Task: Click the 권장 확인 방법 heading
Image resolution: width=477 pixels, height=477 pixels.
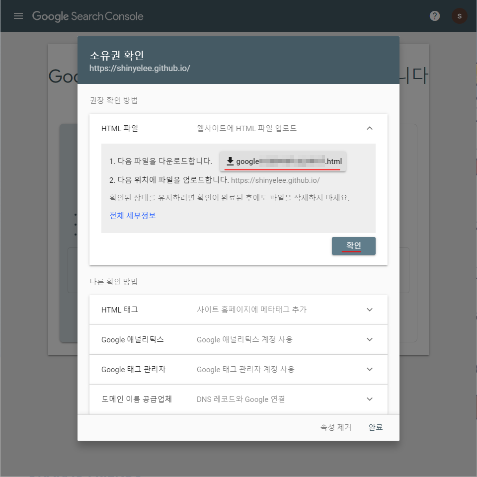Action: coord(114,100)
